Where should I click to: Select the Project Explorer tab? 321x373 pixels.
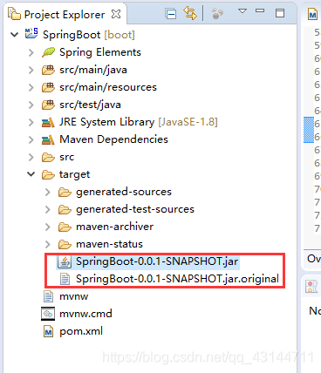tap(65, 15)
